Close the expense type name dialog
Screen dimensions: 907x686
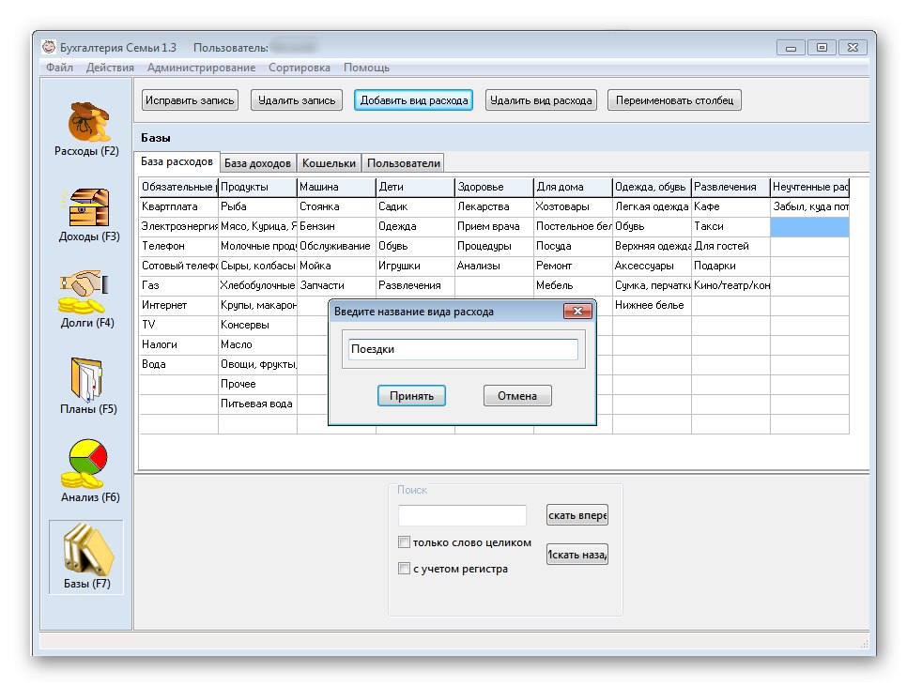[576, 312]
